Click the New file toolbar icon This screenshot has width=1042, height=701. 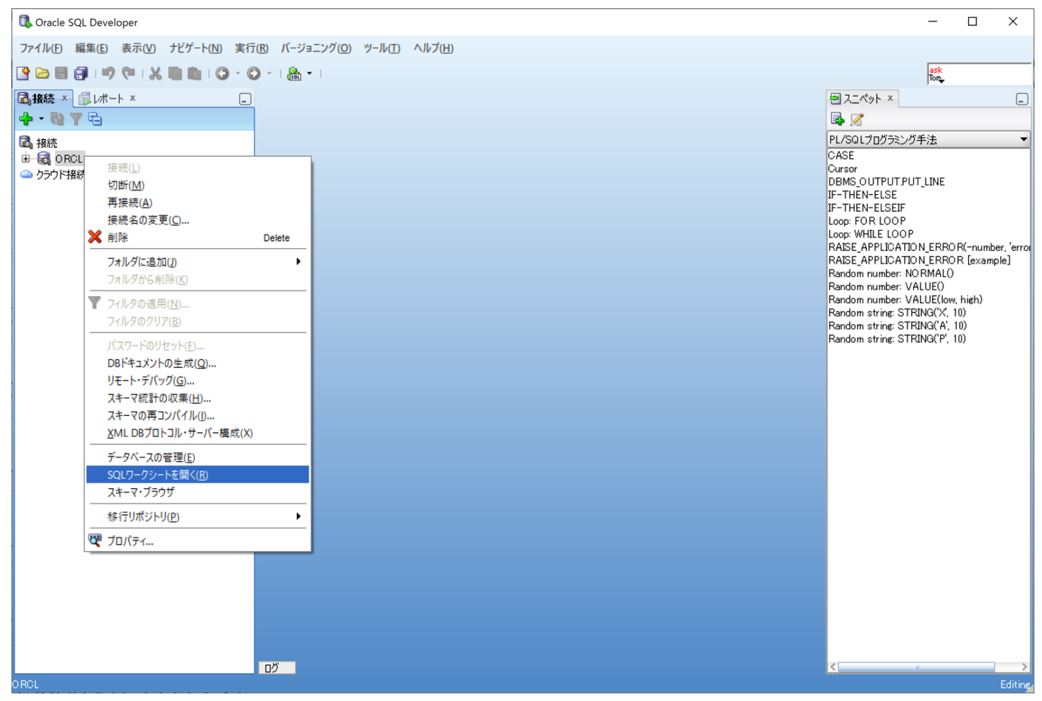23,73
